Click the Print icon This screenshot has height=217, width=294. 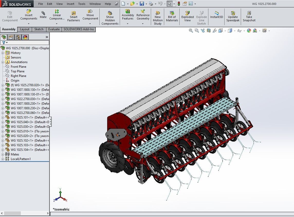pos(151,4)
